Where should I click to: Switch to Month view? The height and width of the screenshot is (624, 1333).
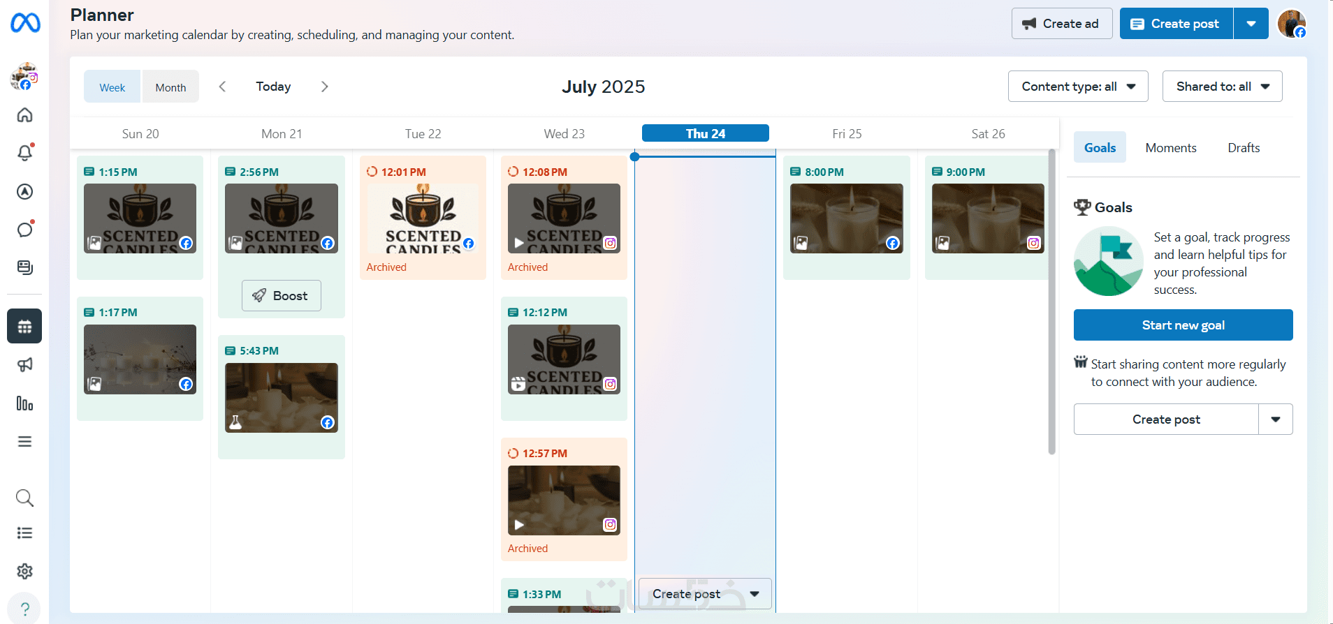pyautogui.click(x=170, y=87)
